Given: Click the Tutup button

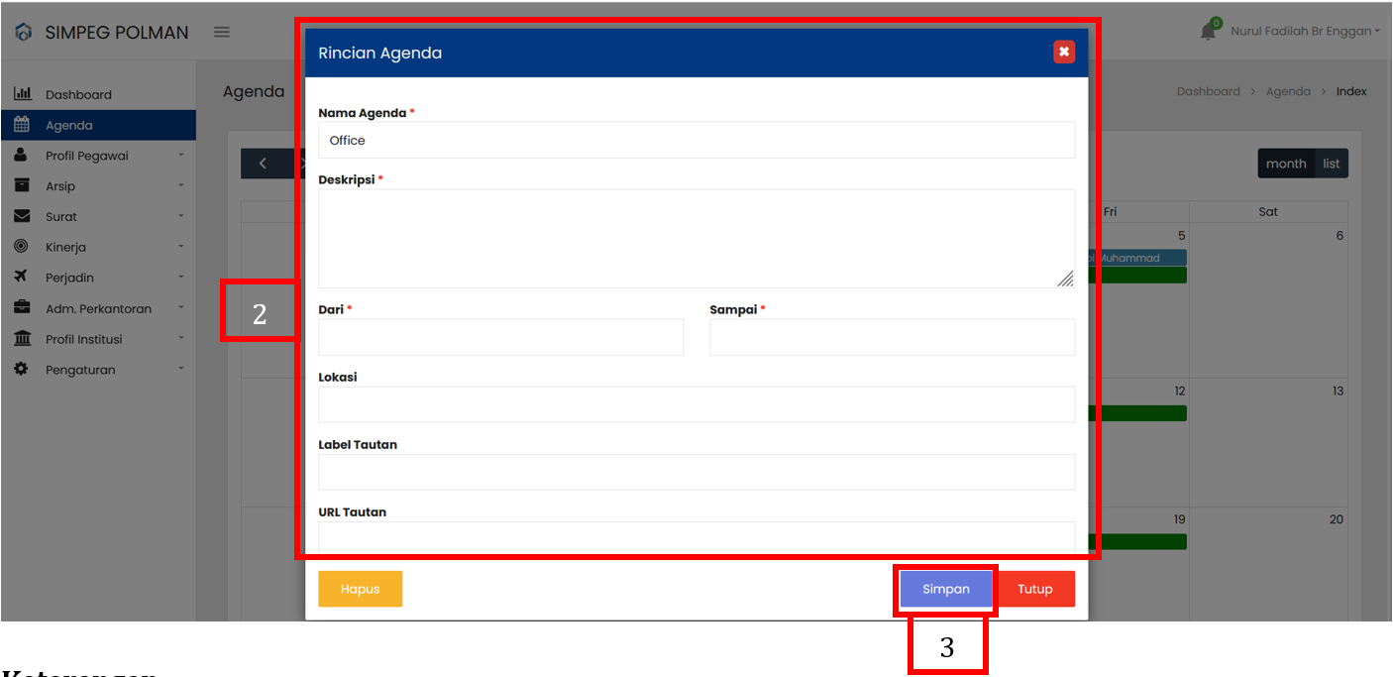Looking at the screenshot, I should point(1035,589).
